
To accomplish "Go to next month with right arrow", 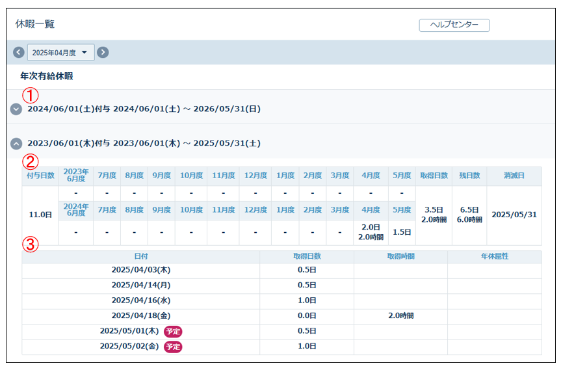I will click(103, 53).
